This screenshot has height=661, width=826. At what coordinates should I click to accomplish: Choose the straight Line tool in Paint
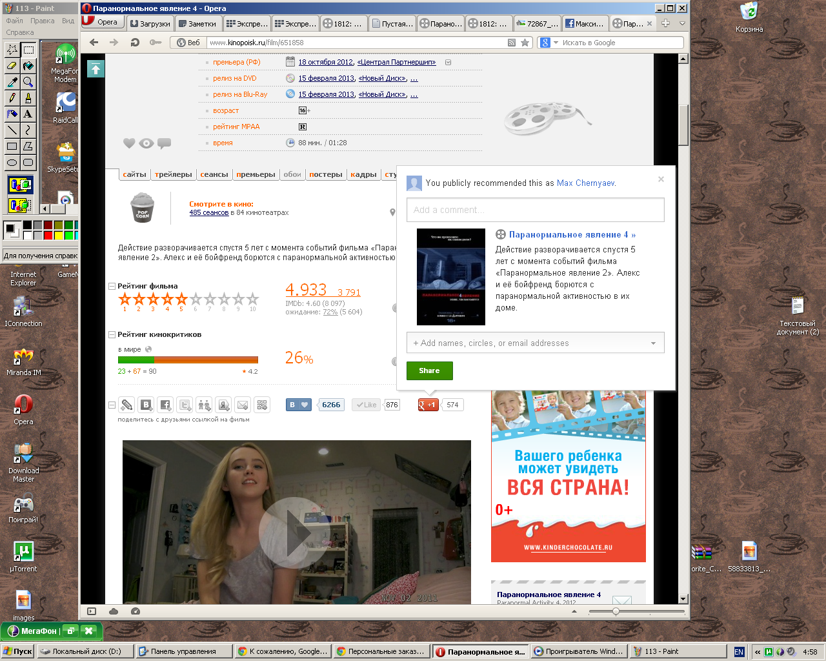click(x=12, y=130)
